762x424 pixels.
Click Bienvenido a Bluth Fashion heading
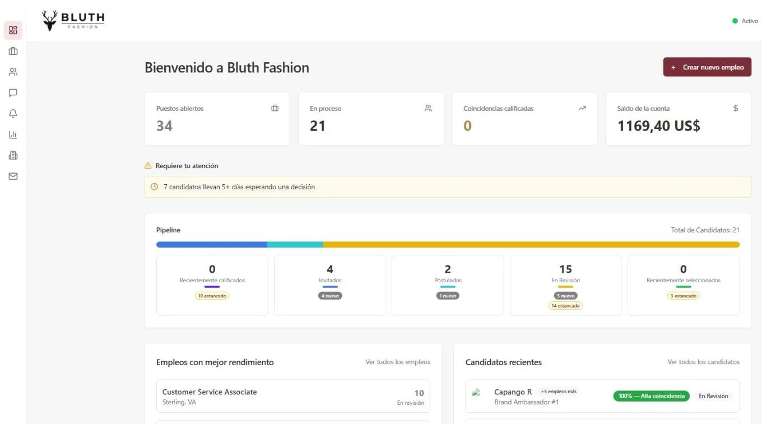tap(227, 68)
